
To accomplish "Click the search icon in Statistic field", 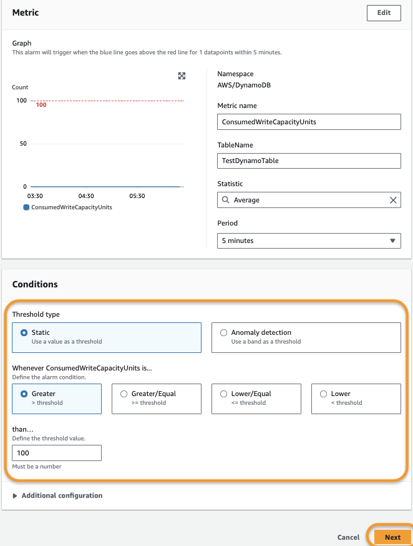I will coord(226,200).
